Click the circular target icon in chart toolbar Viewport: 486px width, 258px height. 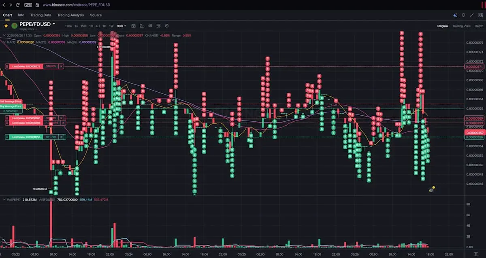point(166,26)
